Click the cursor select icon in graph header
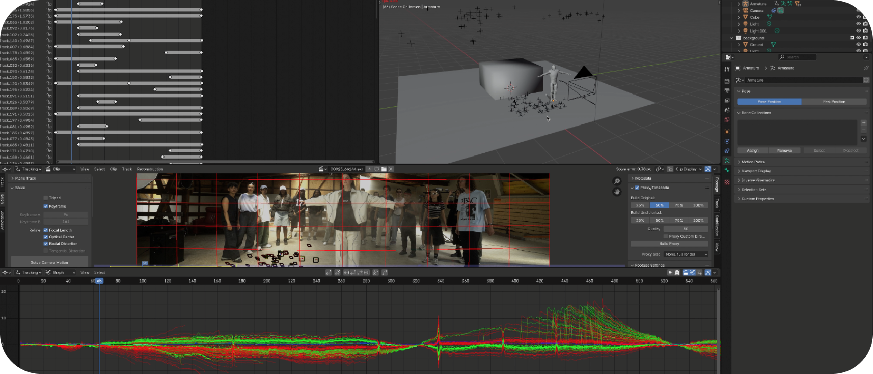 tap(670, 273)
